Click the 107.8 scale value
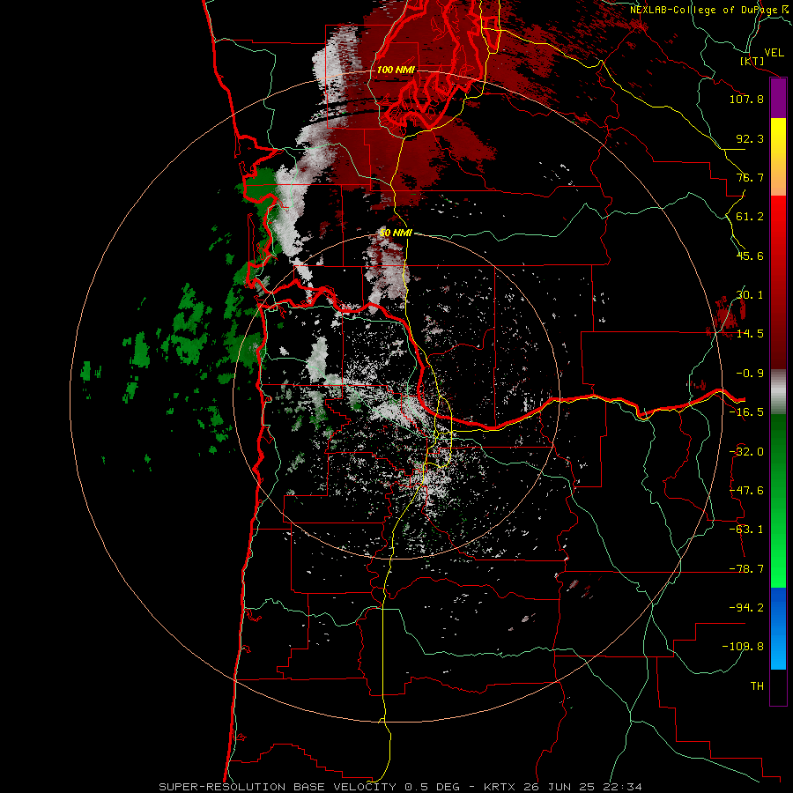The image size is (793, 793). tap(746, 99)
